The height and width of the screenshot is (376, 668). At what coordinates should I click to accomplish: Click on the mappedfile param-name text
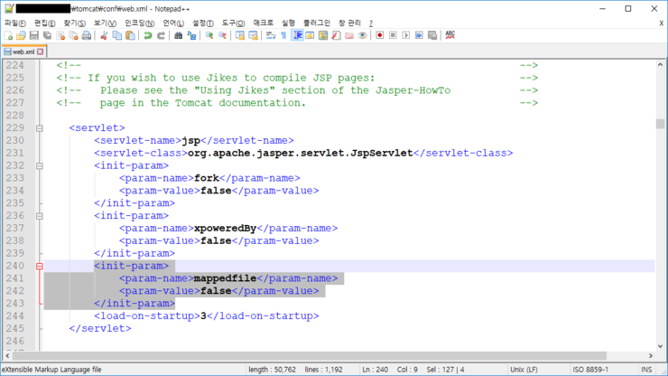coord(226,278)
